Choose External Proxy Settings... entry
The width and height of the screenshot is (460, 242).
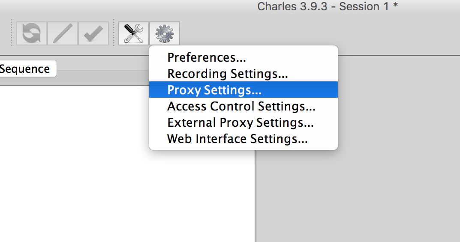point(240,122)
